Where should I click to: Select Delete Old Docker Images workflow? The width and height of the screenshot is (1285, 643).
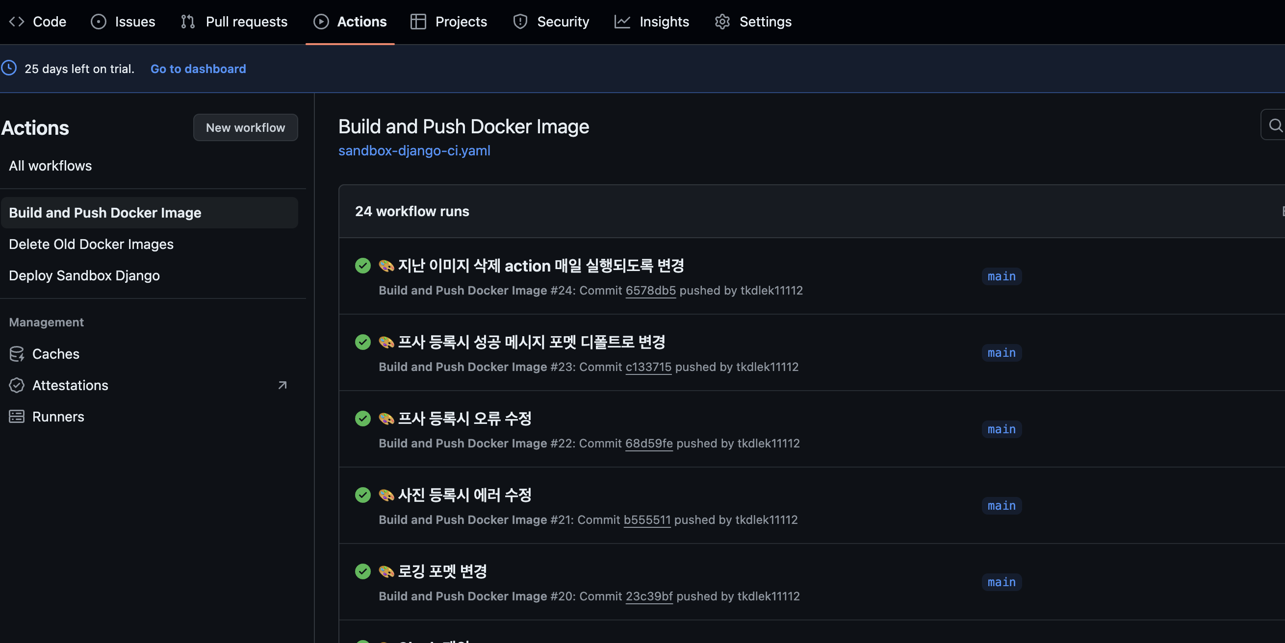(x=91, y=244)
